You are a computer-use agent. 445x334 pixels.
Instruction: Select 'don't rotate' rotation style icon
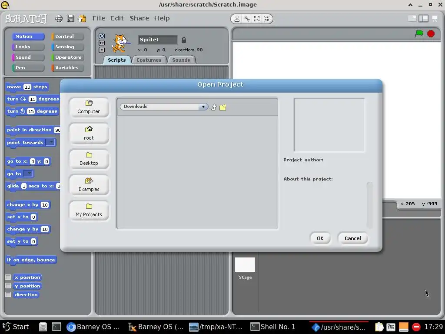point(102,50)
